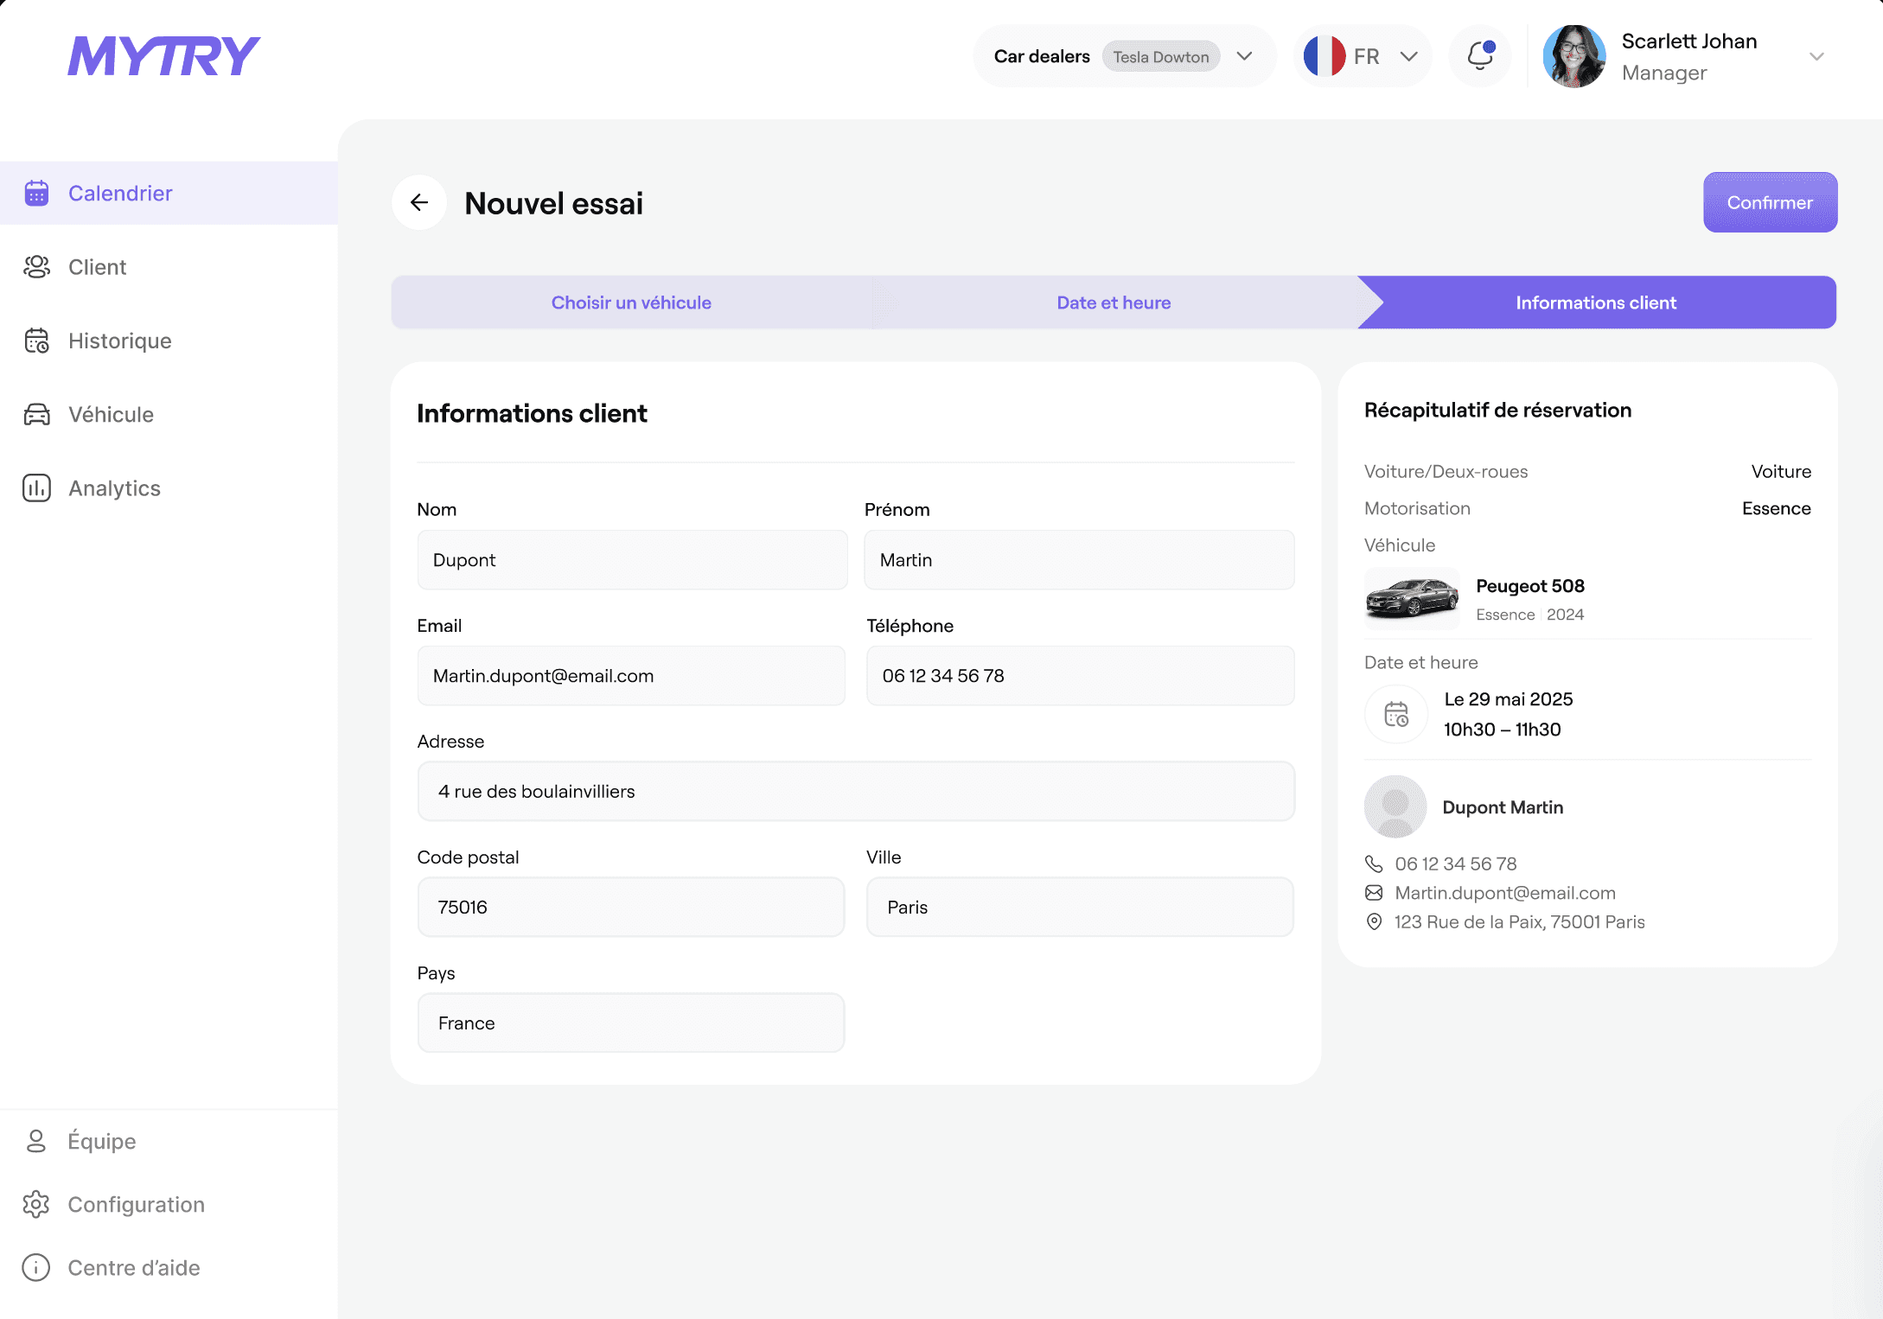This screenshot has height=1319, width=1883.
Task: Click the Calendrier calendar icon in sidebar
Action: click(x=36, y=194)
